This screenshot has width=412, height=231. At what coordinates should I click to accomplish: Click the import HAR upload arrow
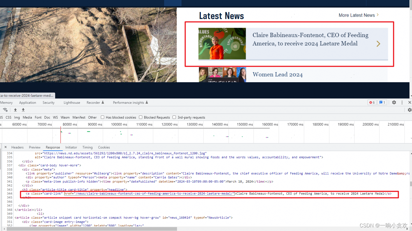pyautogui.click(x=15, y=110)
